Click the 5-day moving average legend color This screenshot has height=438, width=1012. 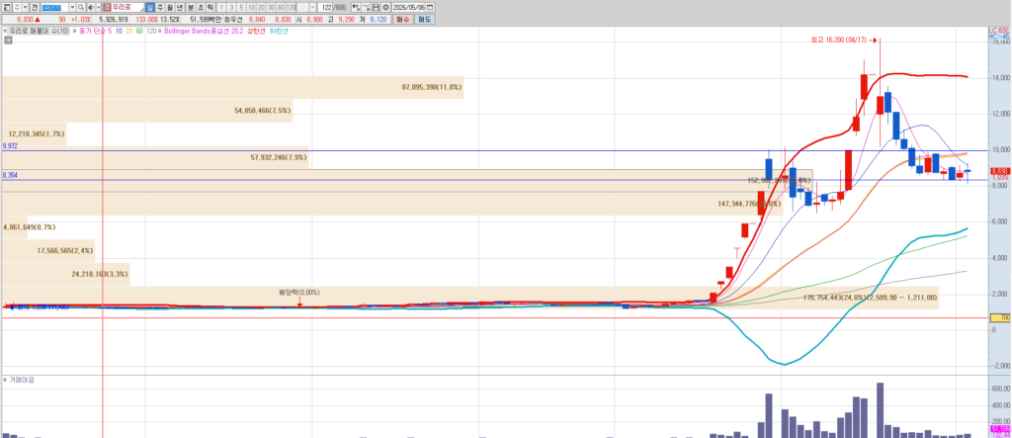[110, 31]
